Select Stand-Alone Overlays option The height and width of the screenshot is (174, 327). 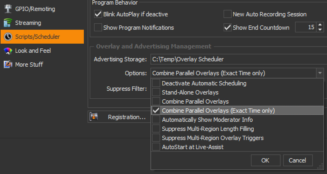tap(156, 92)
